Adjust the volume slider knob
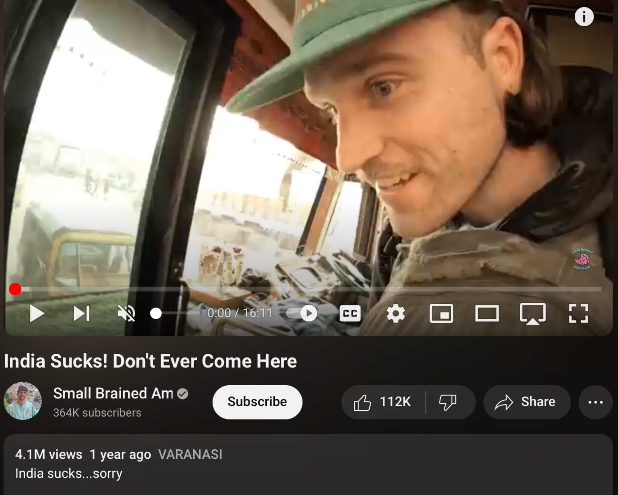Image resolution: width=618 pixels, height=495 pixels. 156,313
